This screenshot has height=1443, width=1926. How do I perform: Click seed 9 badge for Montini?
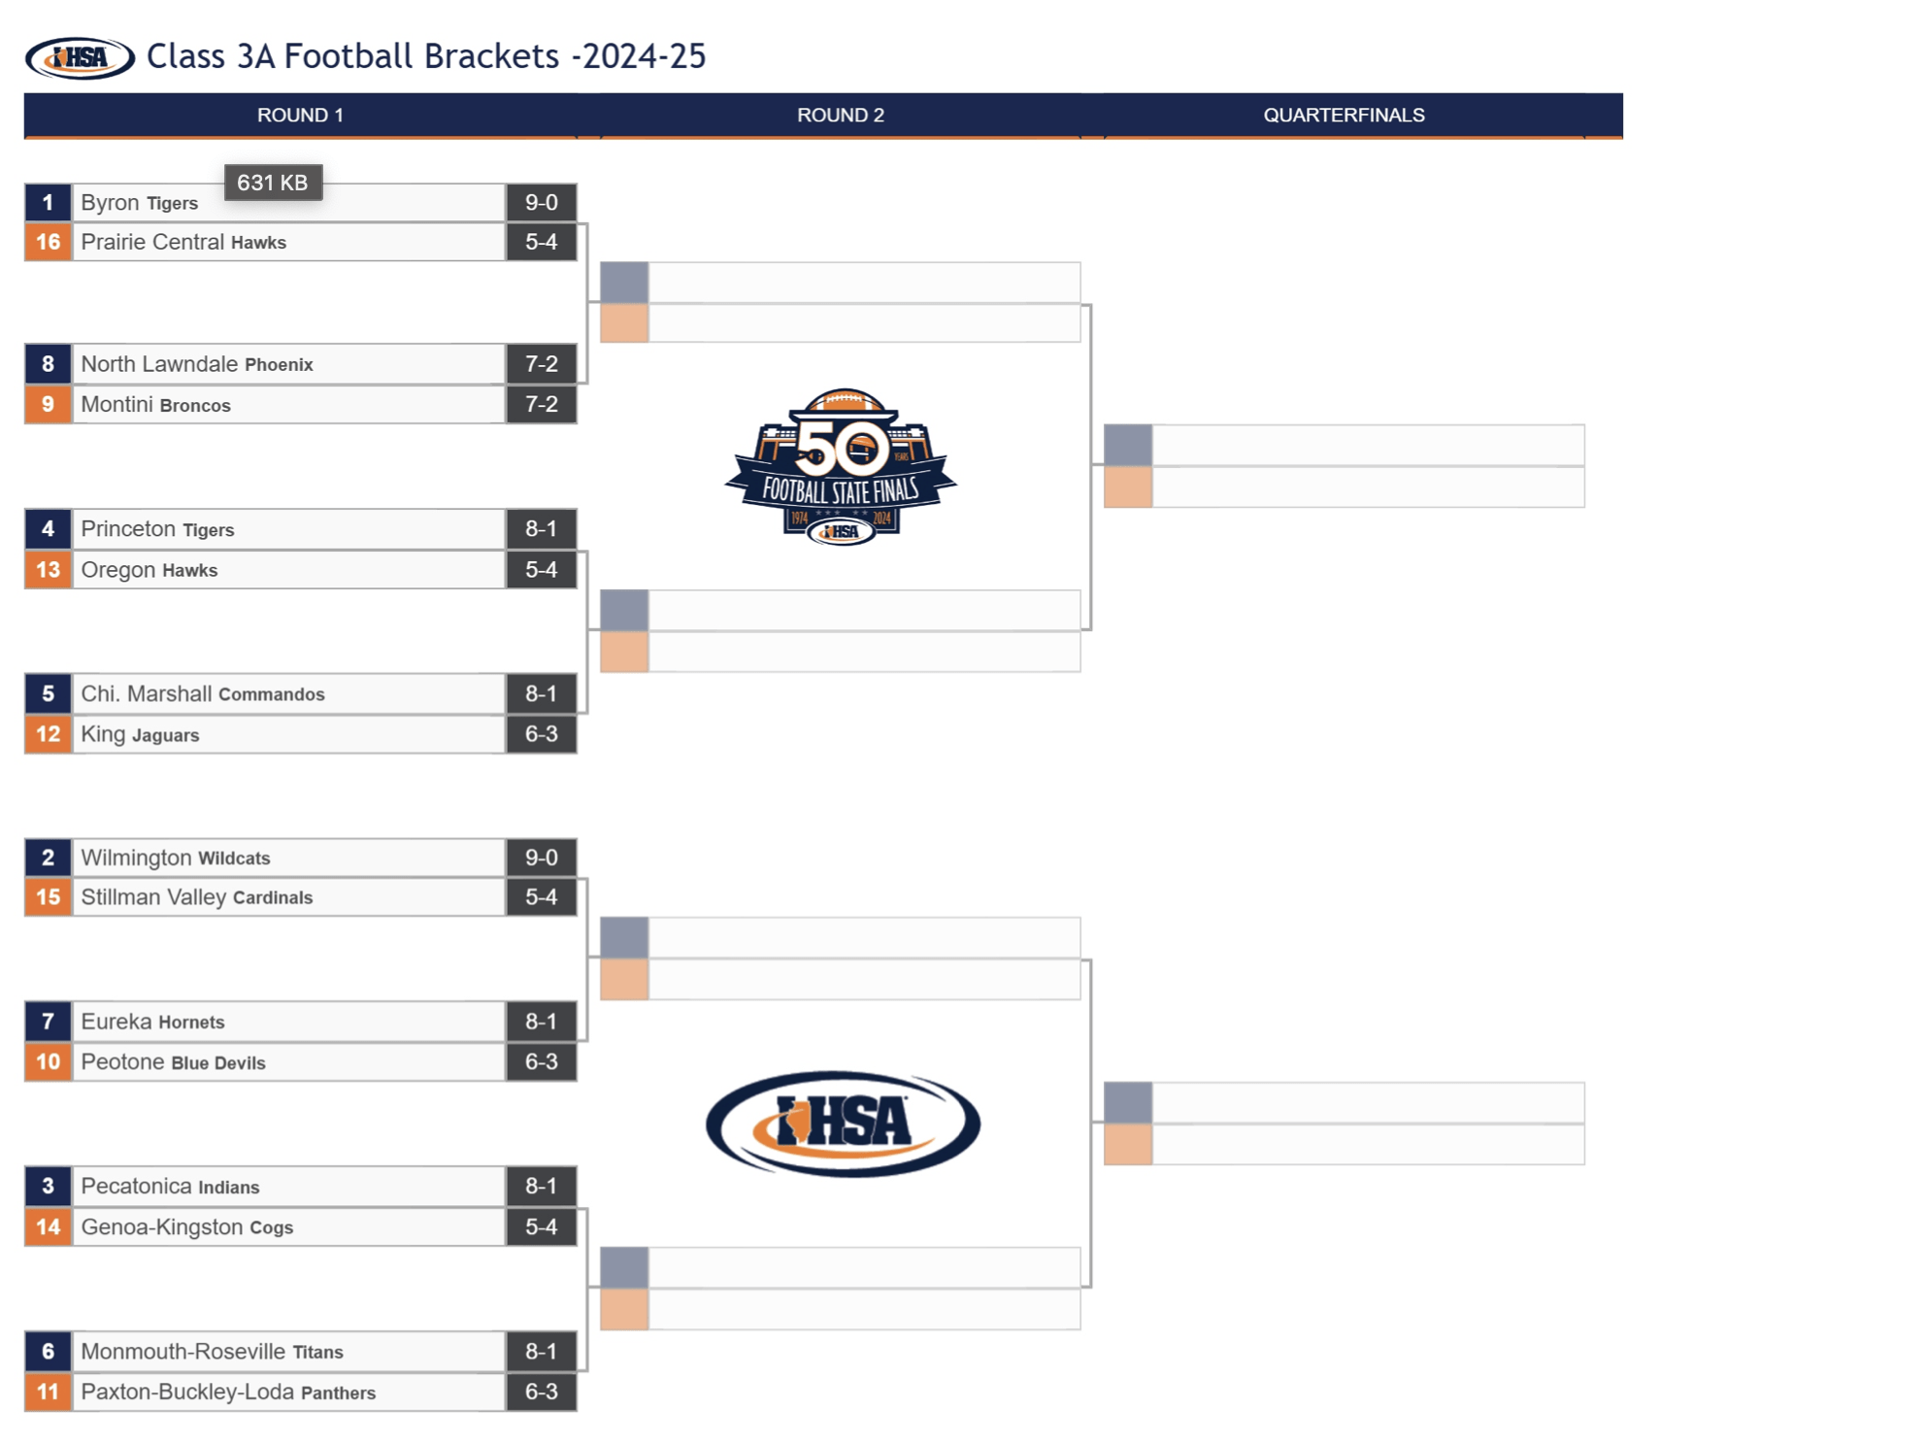pyautogui.click(x=48, y=404)
